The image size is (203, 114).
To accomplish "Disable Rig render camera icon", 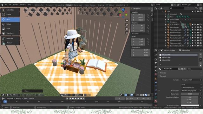I will (200, 11).
